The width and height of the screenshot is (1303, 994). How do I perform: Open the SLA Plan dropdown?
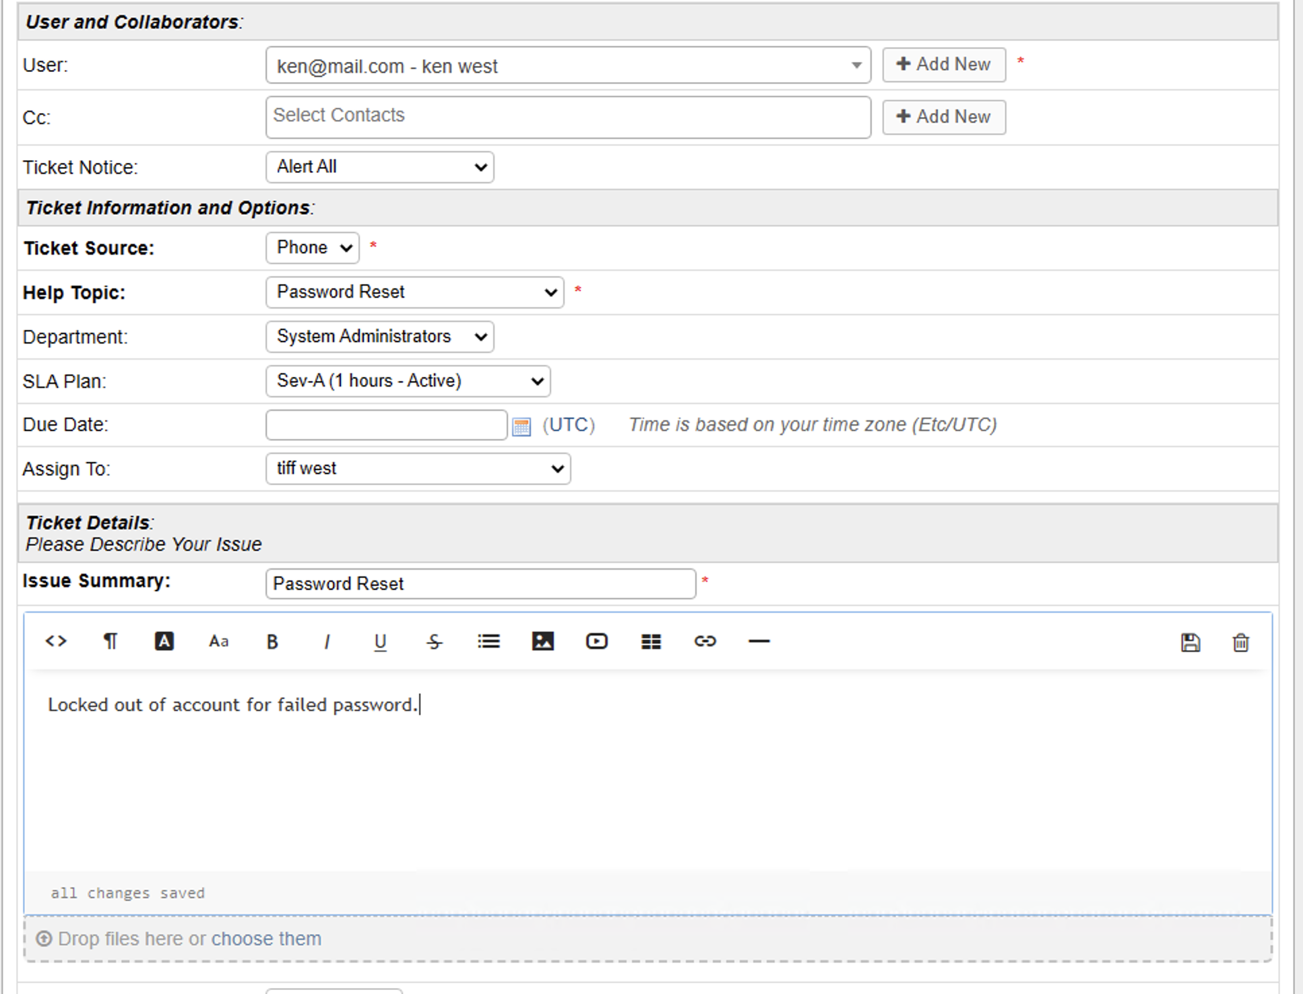(408, 381)
